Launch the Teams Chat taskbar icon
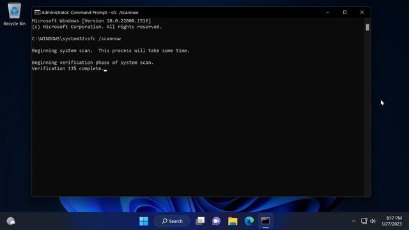Viewport: 409px width, 230px height. [216, 221]
